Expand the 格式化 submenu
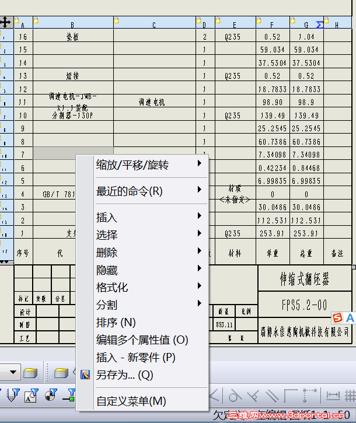This screenshot has height=423, width=356. click(151, 287)
